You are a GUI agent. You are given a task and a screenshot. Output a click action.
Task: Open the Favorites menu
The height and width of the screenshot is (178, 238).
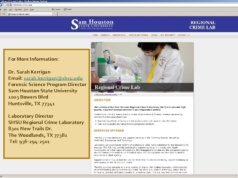pyautogui.click(x=18, y=10)
